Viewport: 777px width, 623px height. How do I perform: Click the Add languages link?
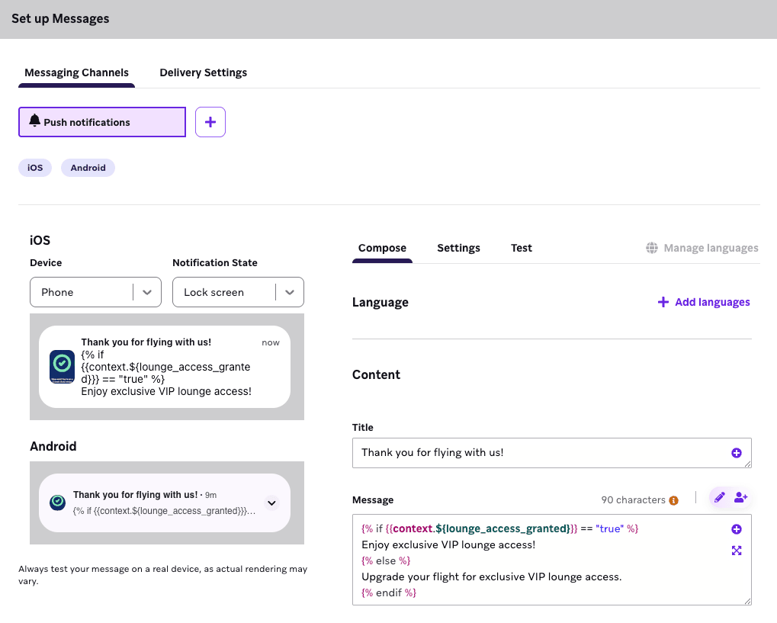(704, 302)
